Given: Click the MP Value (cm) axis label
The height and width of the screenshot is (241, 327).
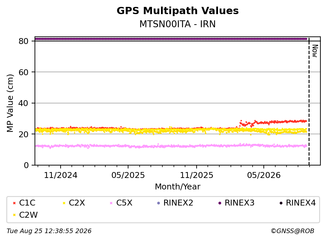Looking at the screenshot, I should pyautogui.click(x=10, y=103).
